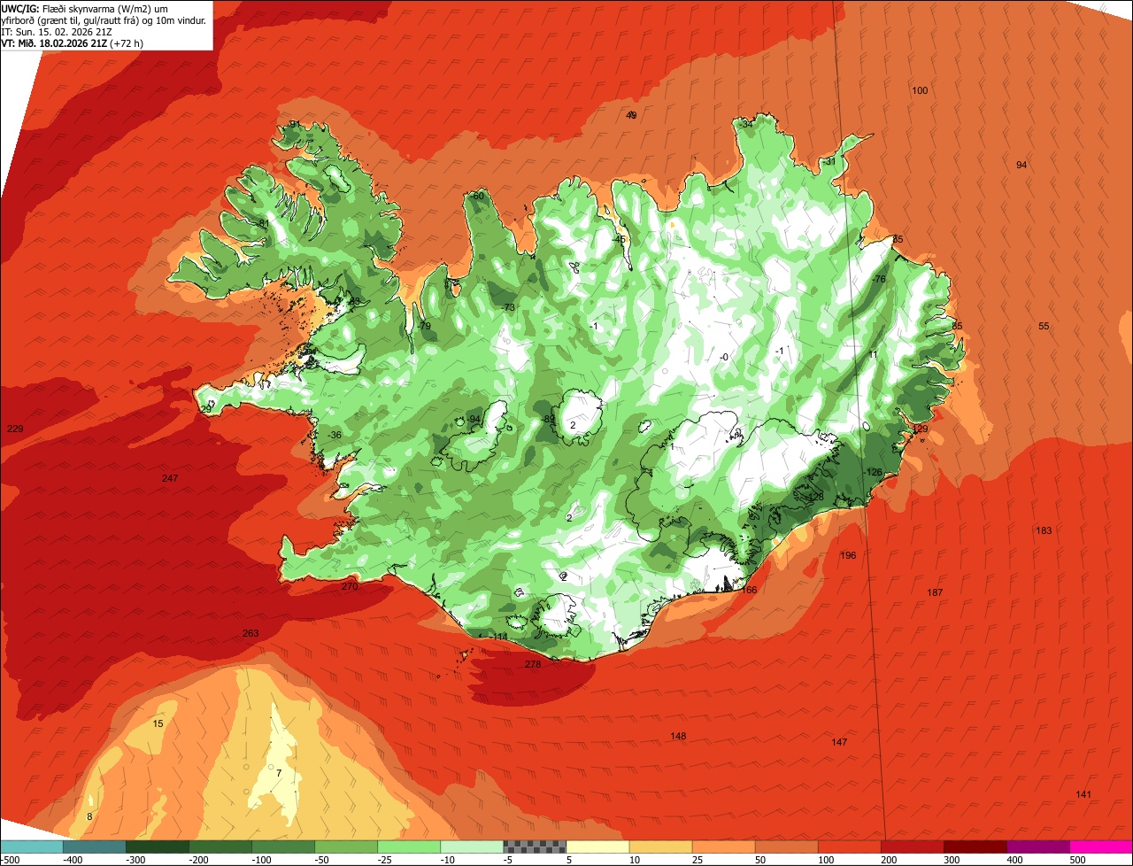Click the legend tick label -300

(x=135, y=860)
